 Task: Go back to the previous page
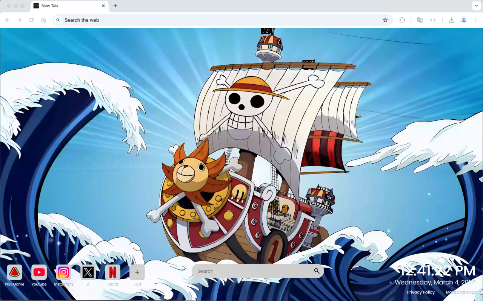8,20
